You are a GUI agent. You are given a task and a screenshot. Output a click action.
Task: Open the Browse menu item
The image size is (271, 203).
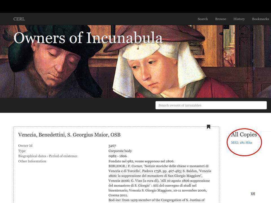(x=220, y=19)
